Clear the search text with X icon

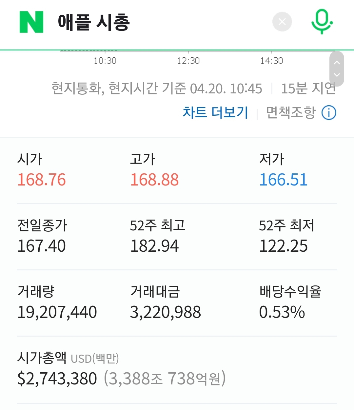[x=282, y=22]
